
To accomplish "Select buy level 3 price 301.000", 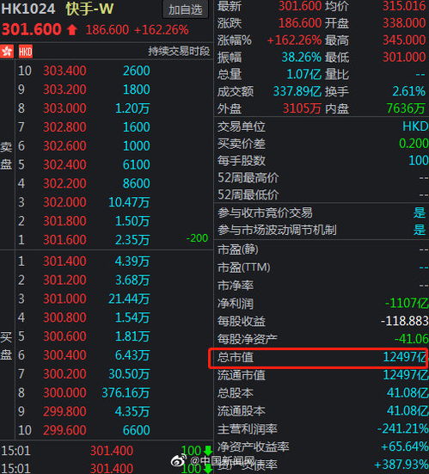I will [x=64, y=299].
